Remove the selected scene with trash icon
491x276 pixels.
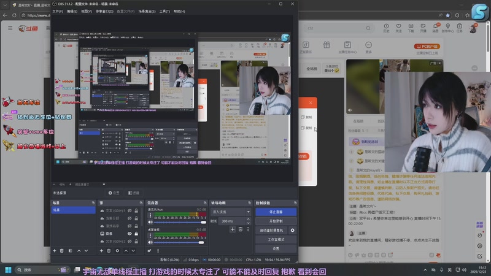click(62, 251)
